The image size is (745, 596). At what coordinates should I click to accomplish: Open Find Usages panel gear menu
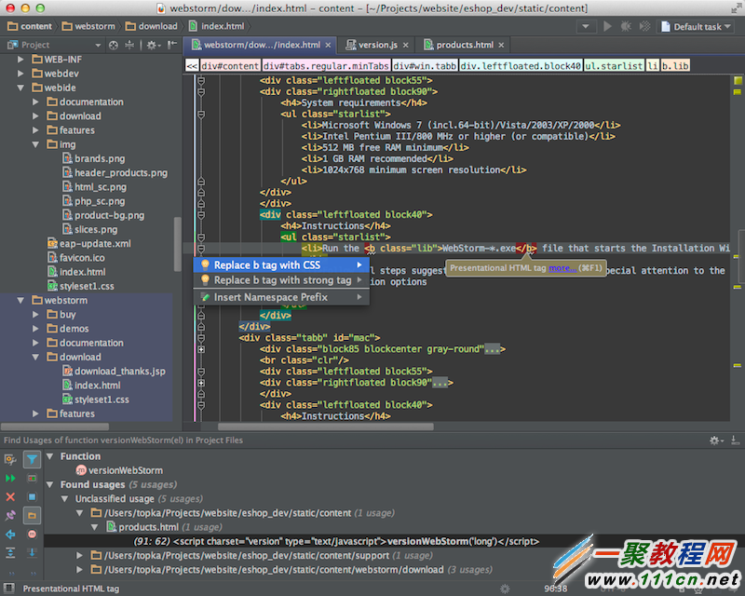pyautogui.click(x=716, y=440)
